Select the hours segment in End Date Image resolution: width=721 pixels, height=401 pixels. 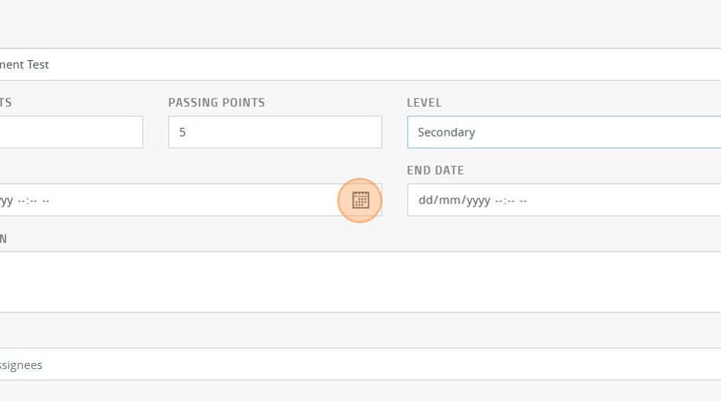(x=498, y=200)
